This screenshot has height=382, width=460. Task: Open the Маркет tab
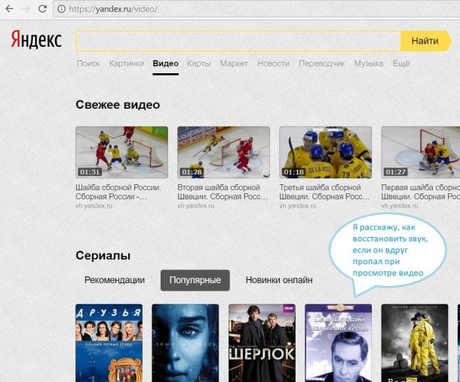coord(234,63)
